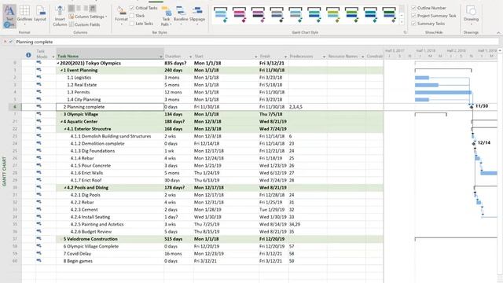Viewport: 503px width, 283px height.
Task: Collapse the 4.2 Pools and Diving summary task
Action: point(65,188)
